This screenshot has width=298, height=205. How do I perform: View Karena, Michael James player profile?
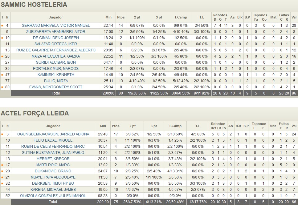(53, 190)
